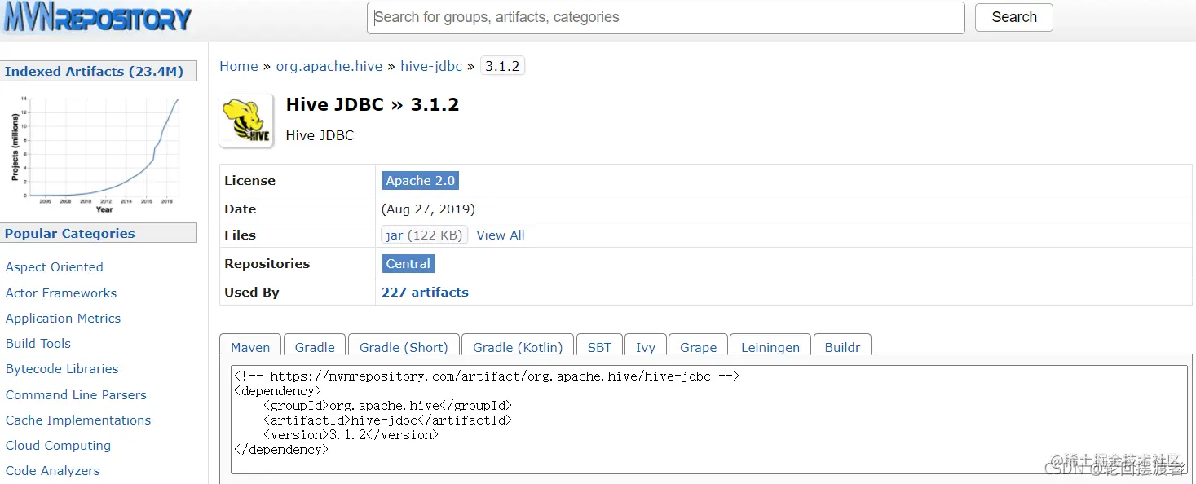This screenshot has height=484, width=1196.
Task: Open the Build Tools category
Action: pos(38,343)
